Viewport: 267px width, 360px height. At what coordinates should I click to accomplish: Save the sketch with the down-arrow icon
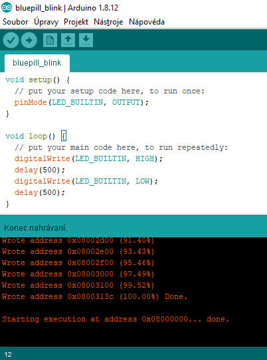(86, 40)
